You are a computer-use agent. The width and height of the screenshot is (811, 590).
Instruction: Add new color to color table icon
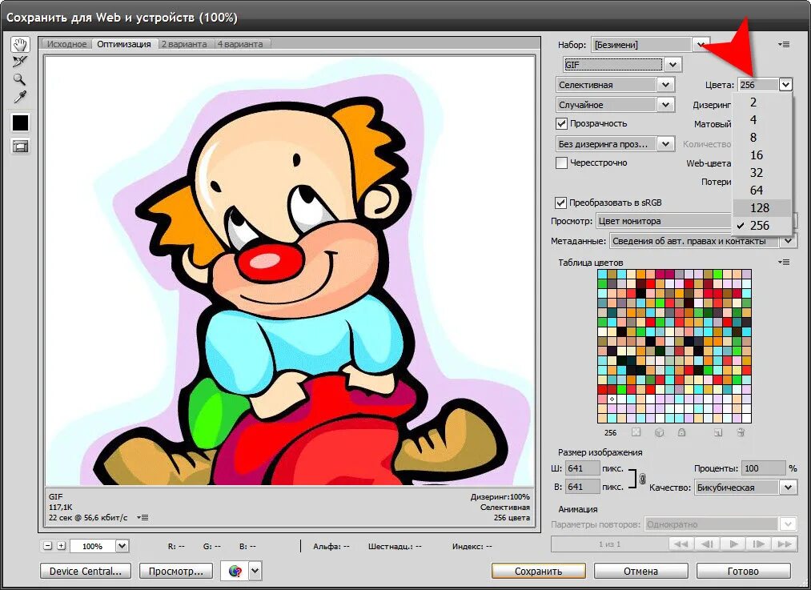[718, 432]
